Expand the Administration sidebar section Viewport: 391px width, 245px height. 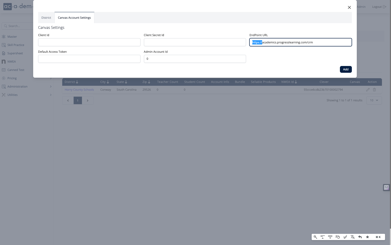(x=27, y=87)
